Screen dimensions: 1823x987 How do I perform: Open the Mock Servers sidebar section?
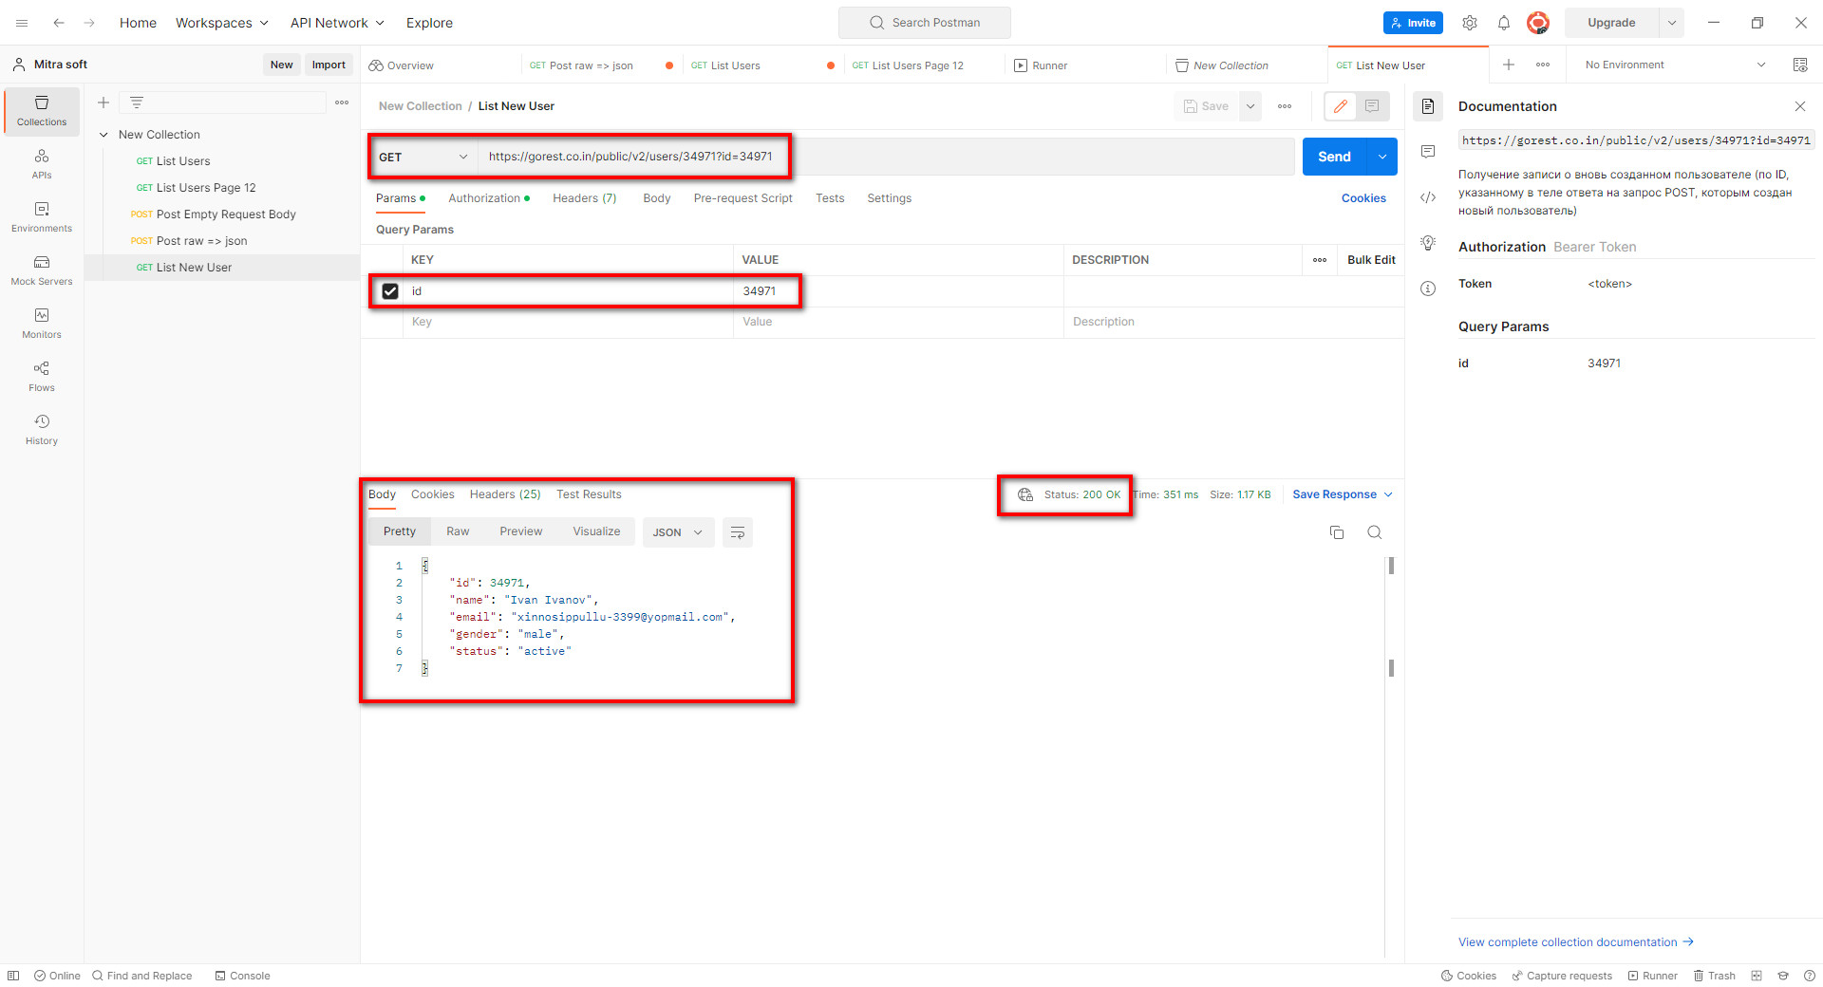42,270
